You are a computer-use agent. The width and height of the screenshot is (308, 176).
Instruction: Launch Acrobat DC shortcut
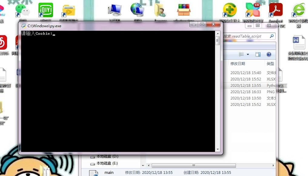(276, 10)
